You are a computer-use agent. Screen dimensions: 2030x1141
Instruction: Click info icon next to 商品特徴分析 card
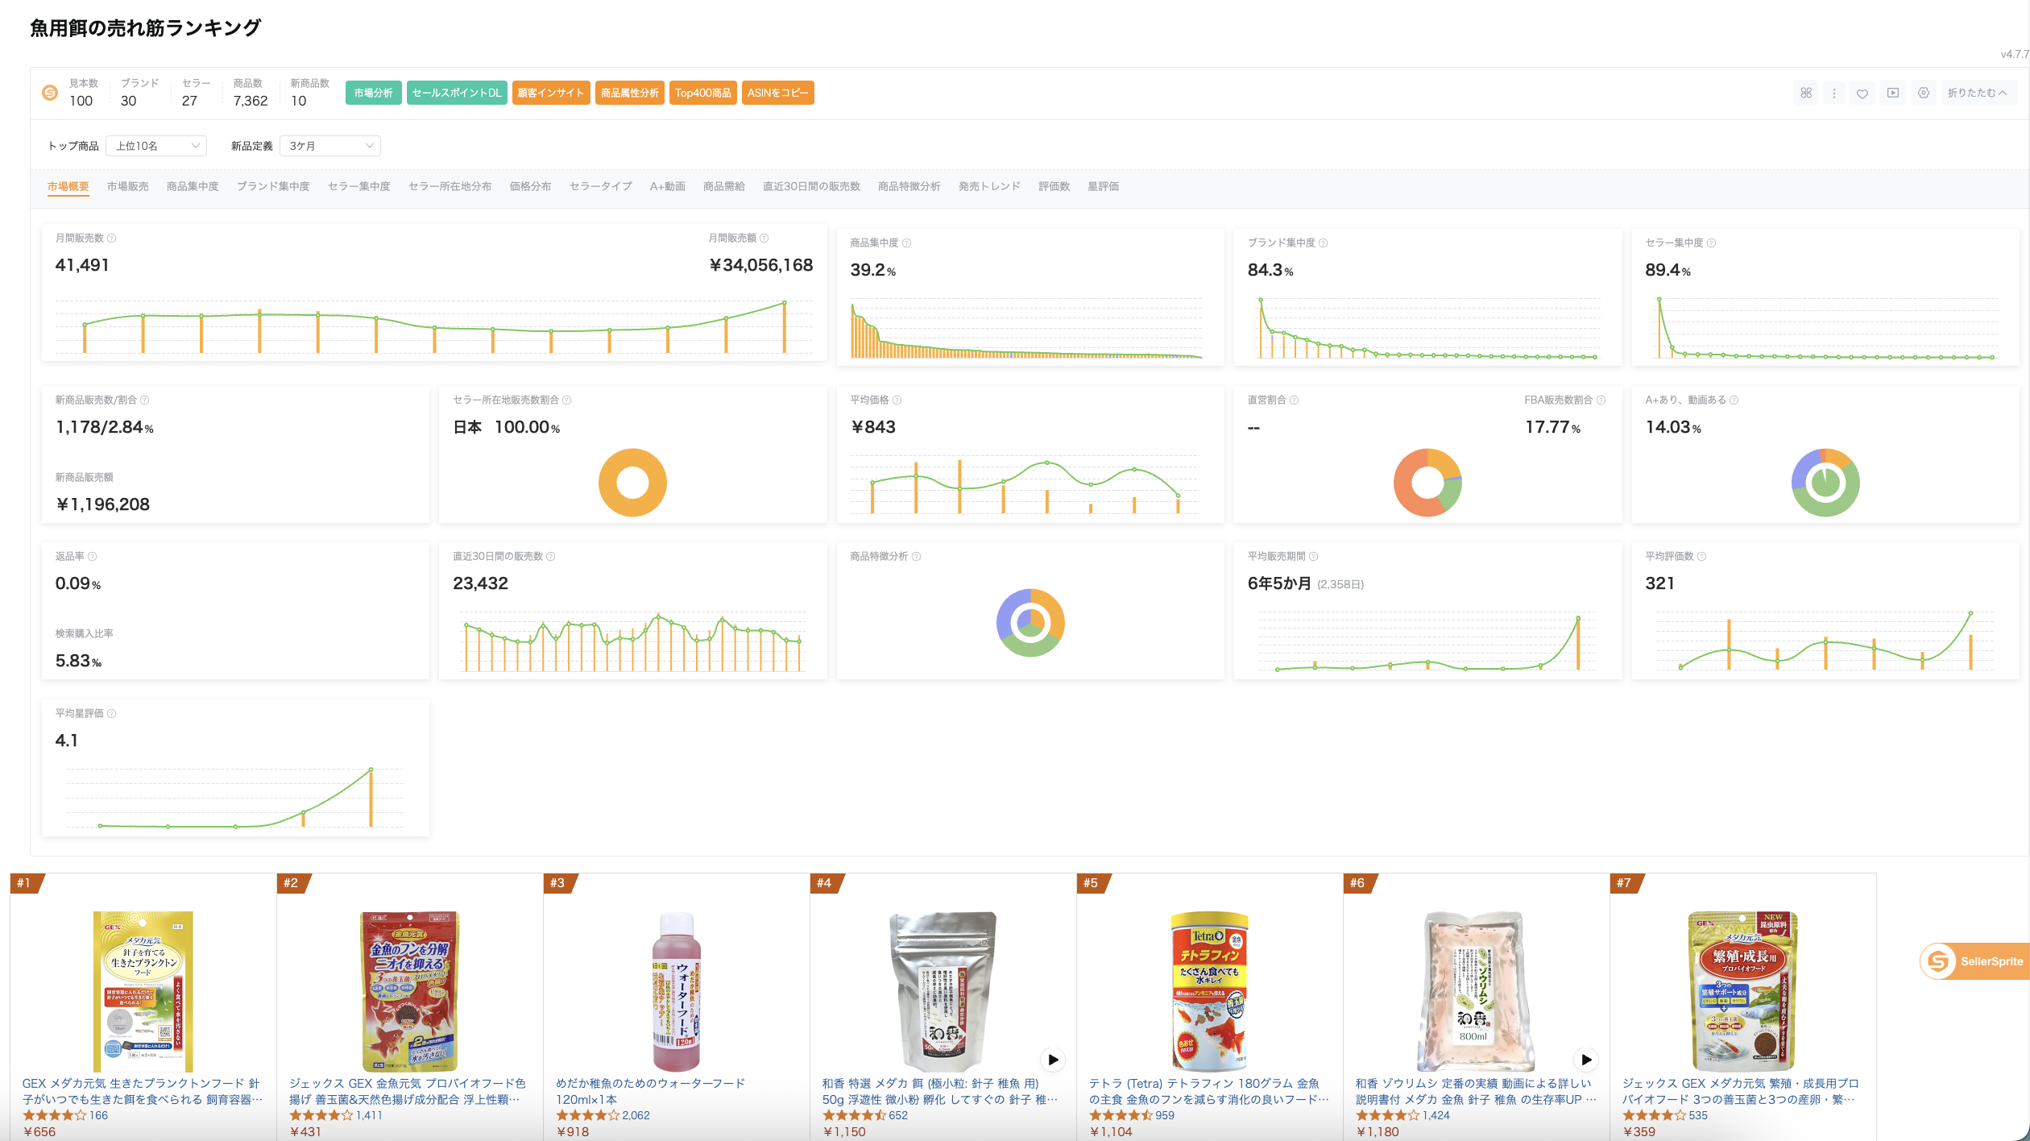click(x=917, y=556)
